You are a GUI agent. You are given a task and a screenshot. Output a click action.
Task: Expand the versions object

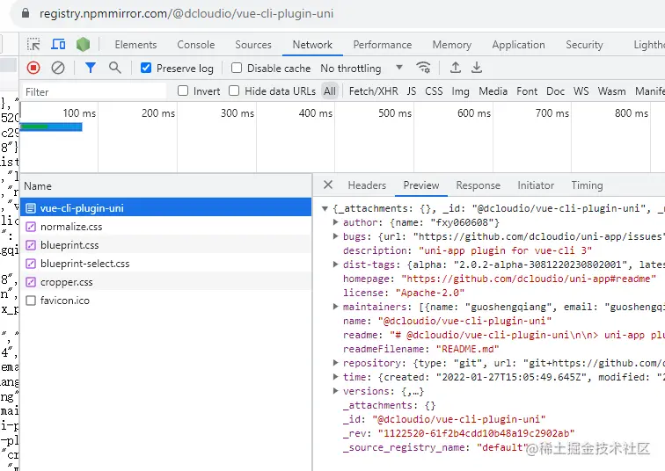point(335,390)
